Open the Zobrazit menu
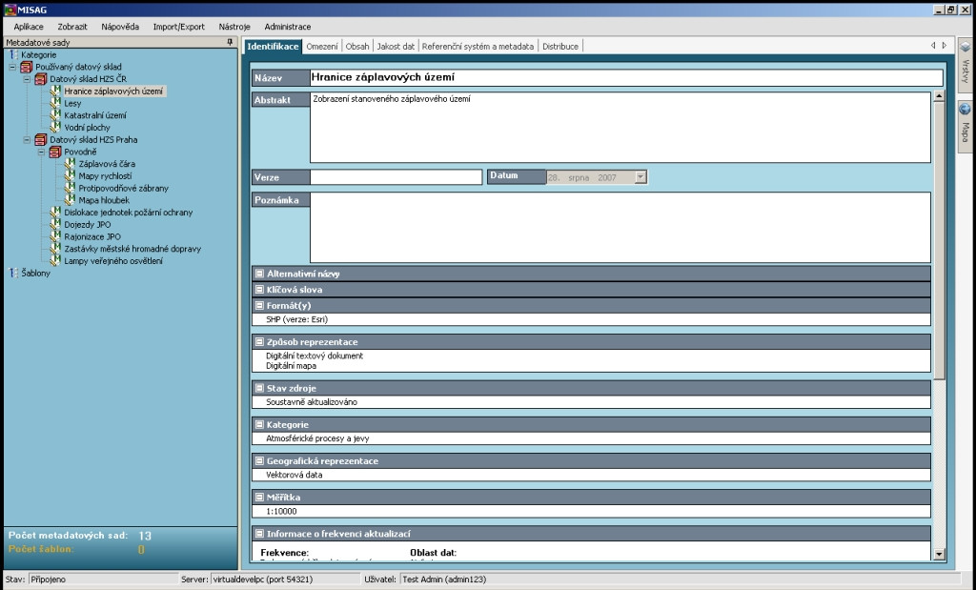Screen dimensions: 976x590 tap(72, 27)
